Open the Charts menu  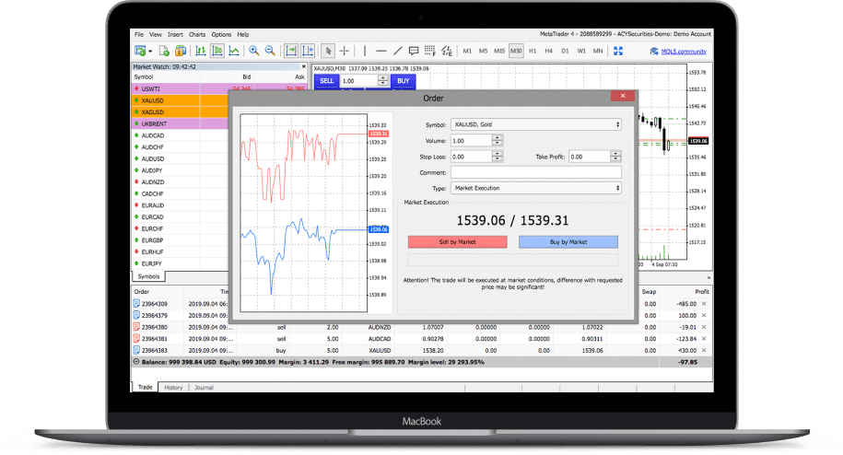coord(197,34)
